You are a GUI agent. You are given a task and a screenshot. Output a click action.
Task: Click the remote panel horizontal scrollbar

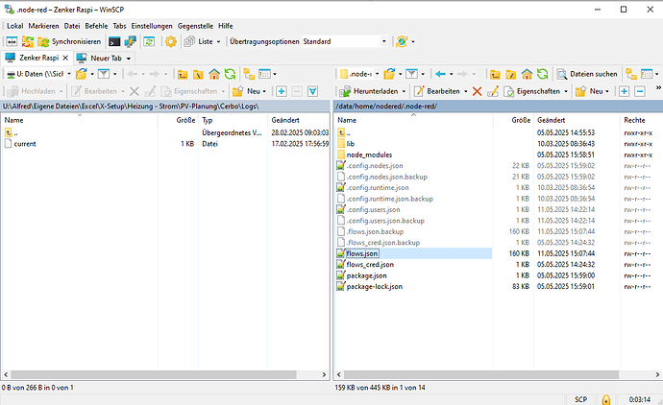(481, 374)
